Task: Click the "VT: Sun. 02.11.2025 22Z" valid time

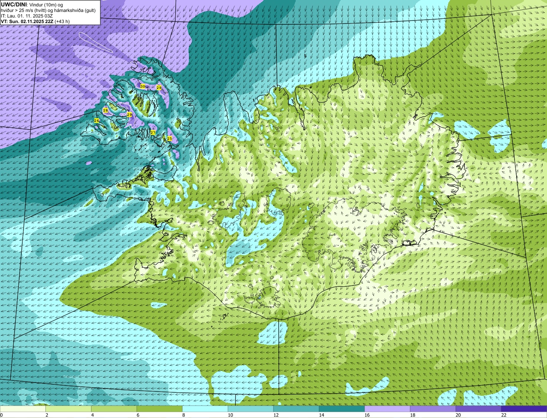Action: [x=27, y=21]
